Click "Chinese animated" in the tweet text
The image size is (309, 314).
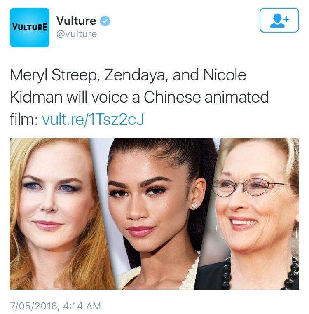[x=206, y=97]
